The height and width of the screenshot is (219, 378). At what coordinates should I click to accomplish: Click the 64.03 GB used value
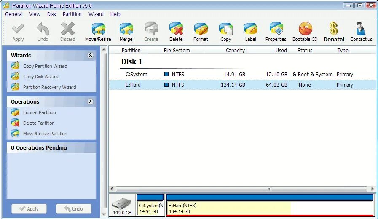click(276, 85)
